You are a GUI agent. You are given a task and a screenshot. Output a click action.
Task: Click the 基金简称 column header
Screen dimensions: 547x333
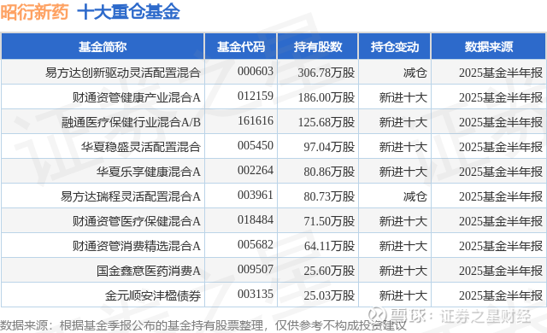103,47
